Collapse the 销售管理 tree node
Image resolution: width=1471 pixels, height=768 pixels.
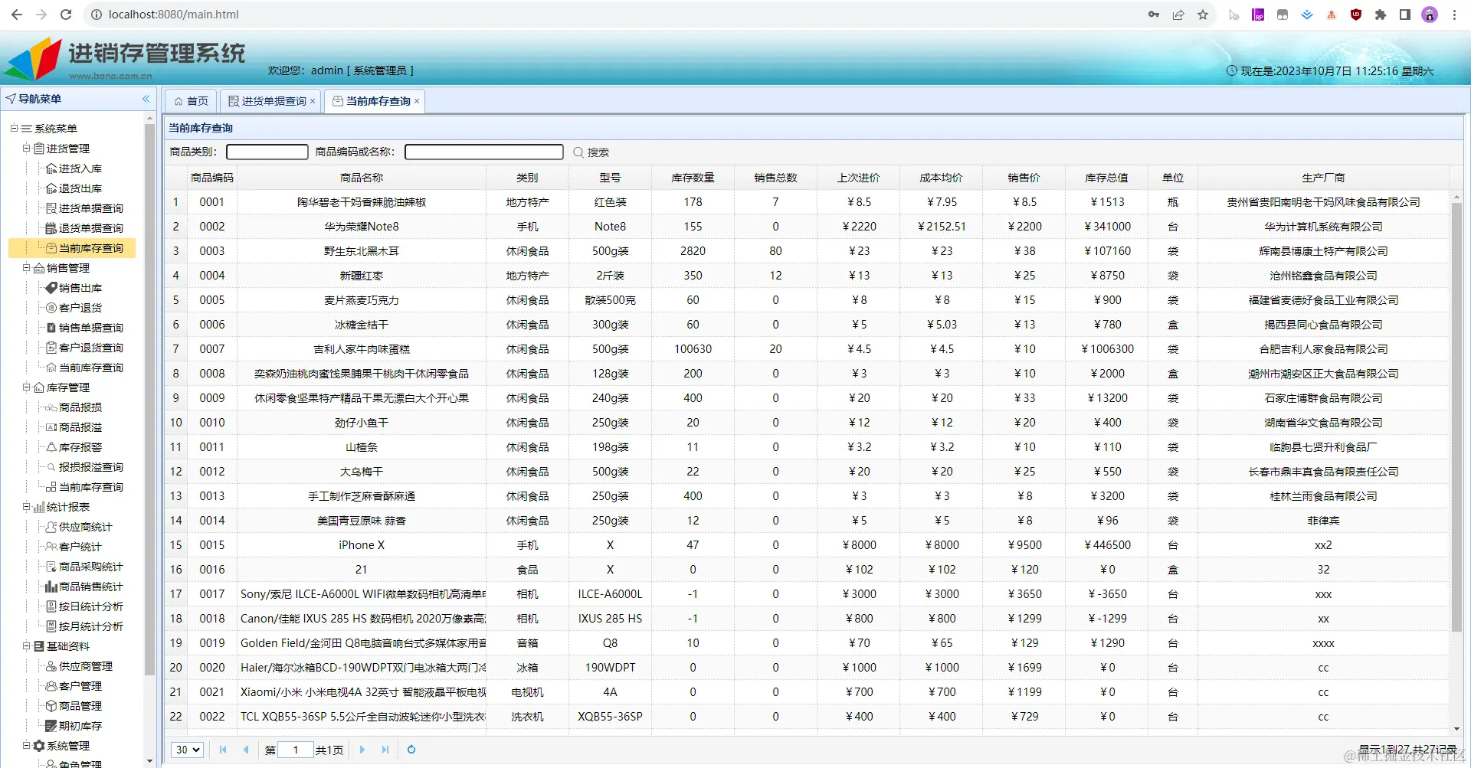point(26,267)
